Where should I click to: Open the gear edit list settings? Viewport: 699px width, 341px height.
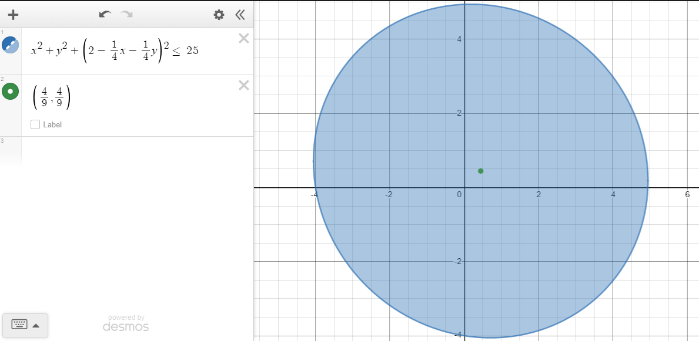(x=219, y=15)
